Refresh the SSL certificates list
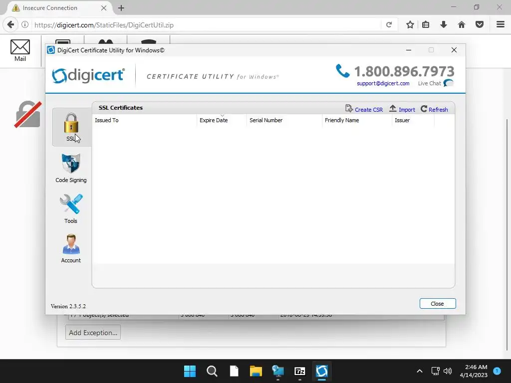The image size is (511, 383). pyautogui.click(x=434, y=109)
